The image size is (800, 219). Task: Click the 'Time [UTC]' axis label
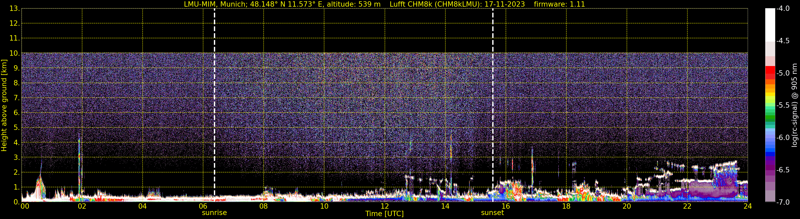pyautogui.click(x=384, y=214)
